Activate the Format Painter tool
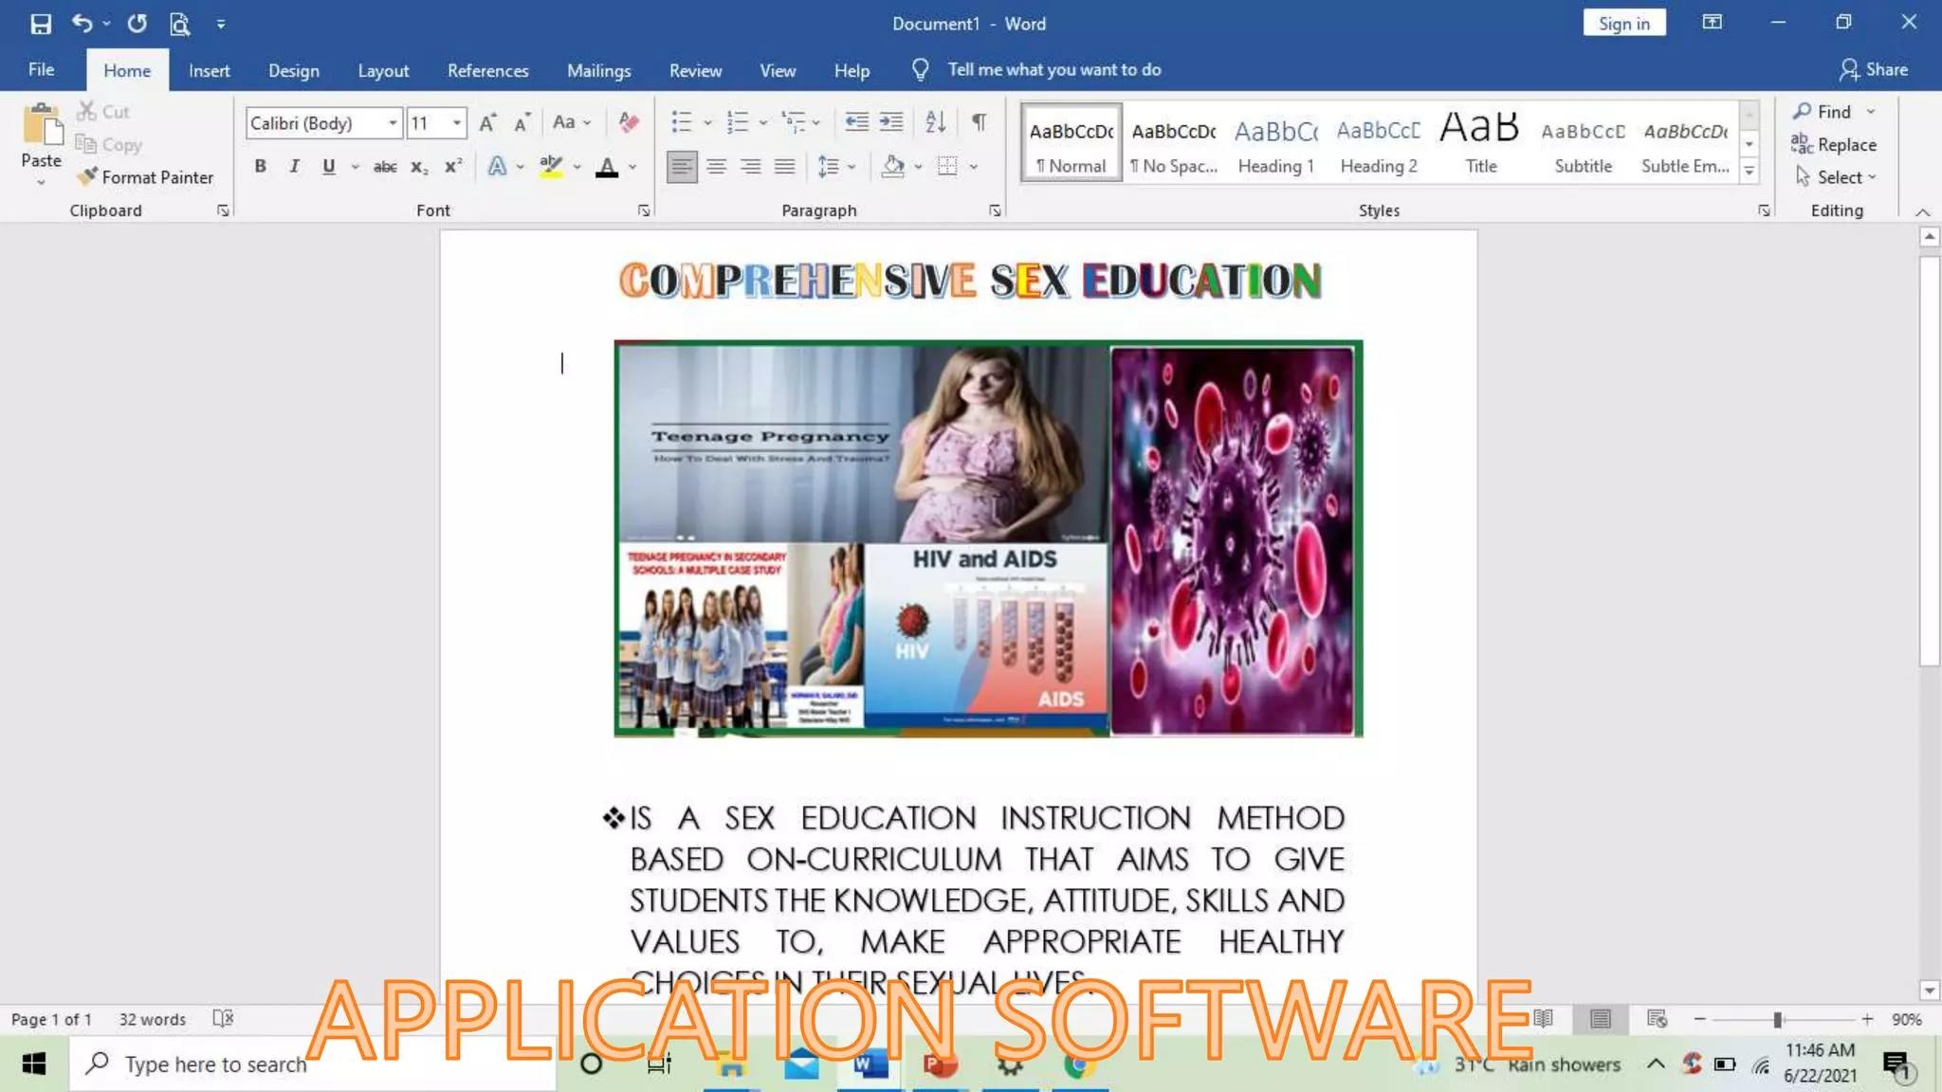Image resolution: width=1942 pixels, height=1092 pixels. [x=145, y=177]
